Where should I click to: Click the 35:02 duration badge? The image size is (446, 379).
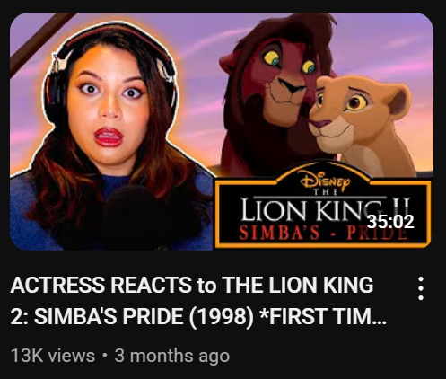pyautogui.click(x=390, y=222)
